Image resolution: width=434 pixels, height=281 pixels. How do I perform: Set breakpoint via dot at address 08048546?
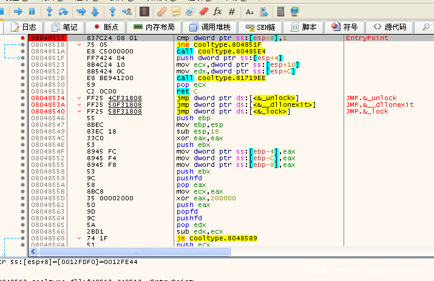tap(23, 118)
